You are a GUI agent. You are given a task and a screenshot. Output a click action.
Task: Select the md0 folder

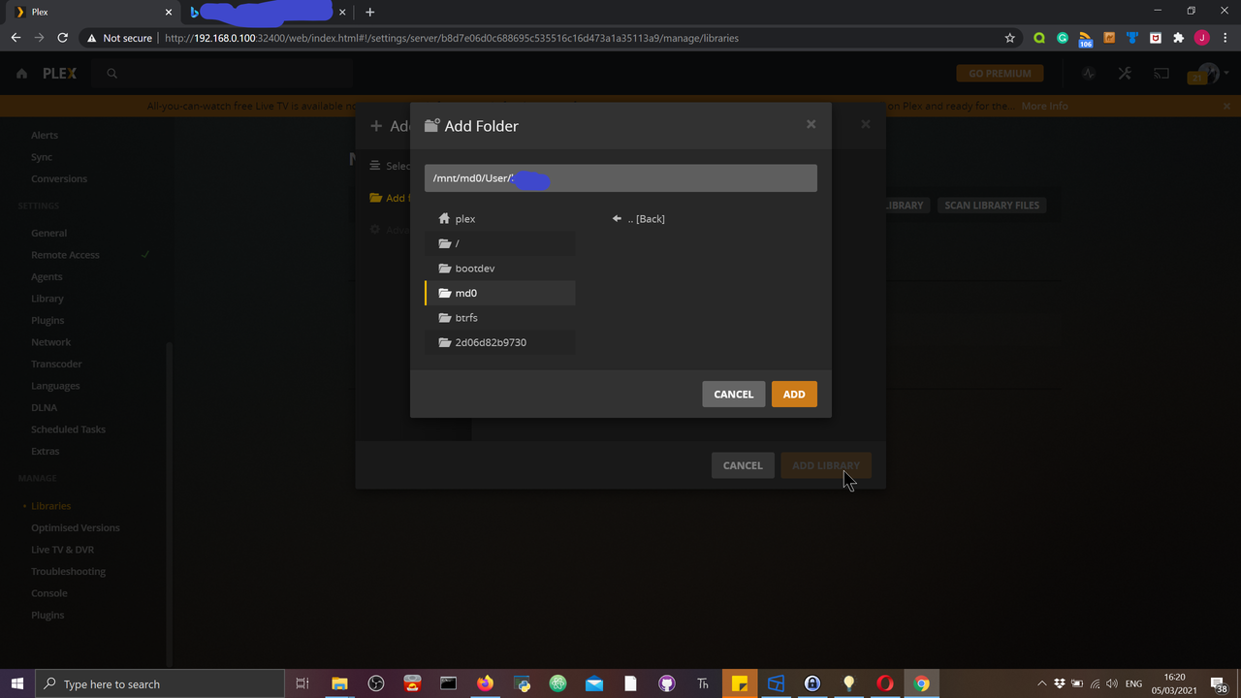499,293
